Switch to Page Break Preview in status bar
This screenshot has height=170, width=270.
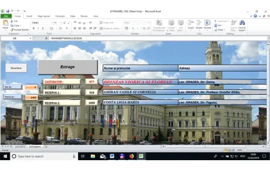click(x=233, y=150)
